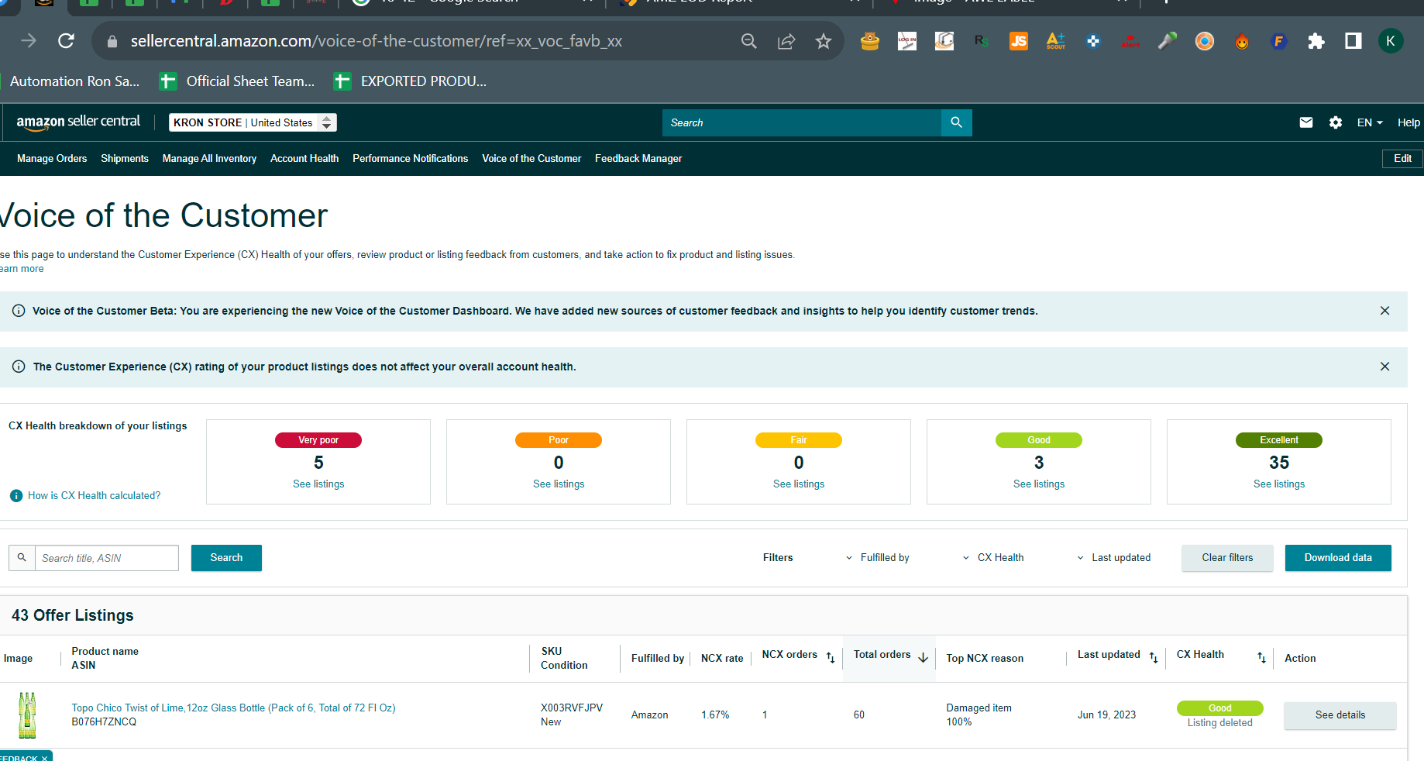
Task: Dismiss the CX rating account health banner
Action: coord(1385,367)
